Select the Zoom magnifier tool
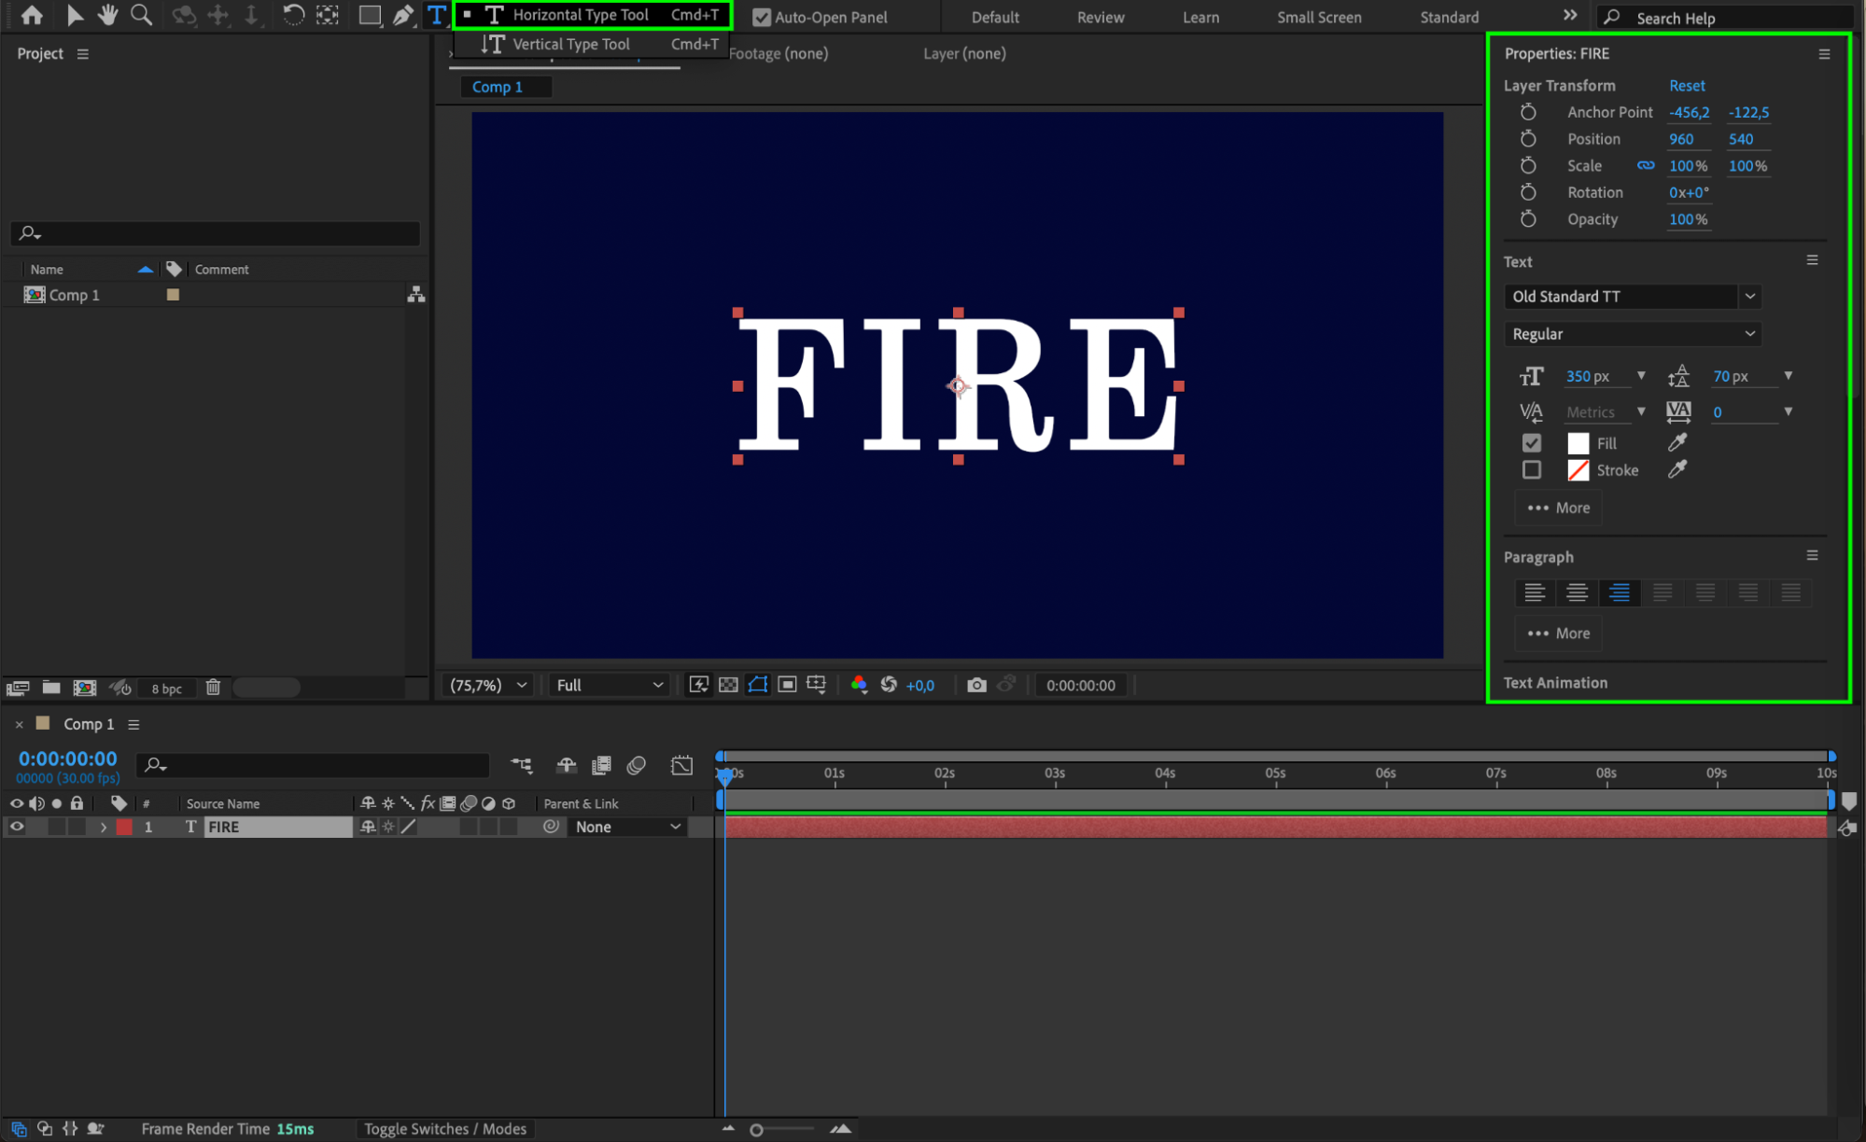 (x=141, y=15)
